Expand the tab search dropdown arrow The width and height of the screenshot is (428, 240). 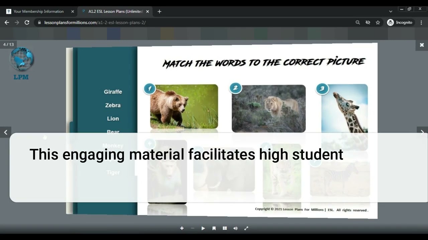391,11
